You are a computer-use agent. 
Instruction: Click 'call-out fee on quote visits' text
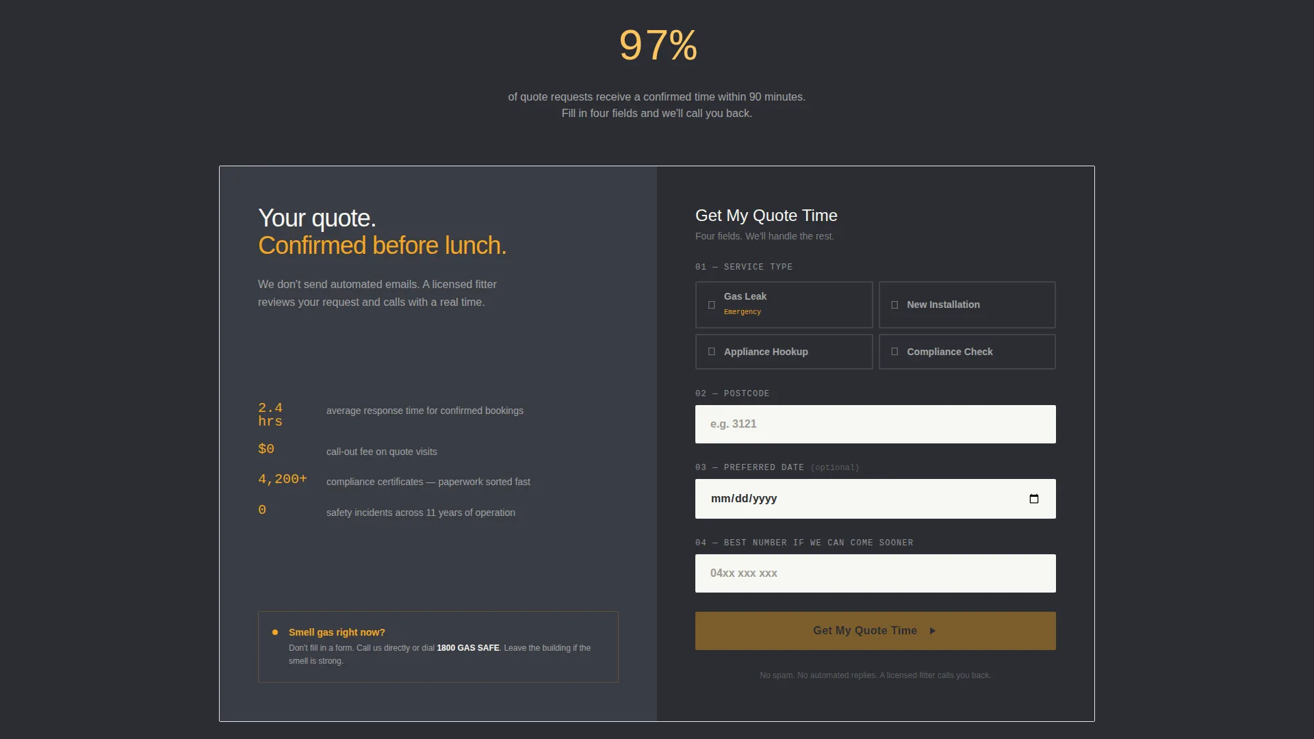(x=382, y=452)
